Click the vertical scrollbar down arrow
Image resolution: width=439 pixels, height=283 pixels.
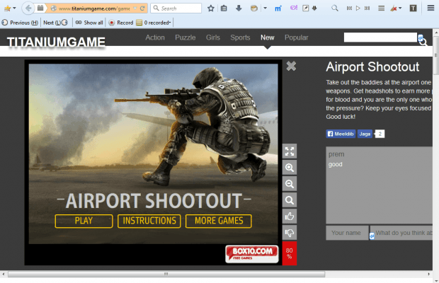435,281
